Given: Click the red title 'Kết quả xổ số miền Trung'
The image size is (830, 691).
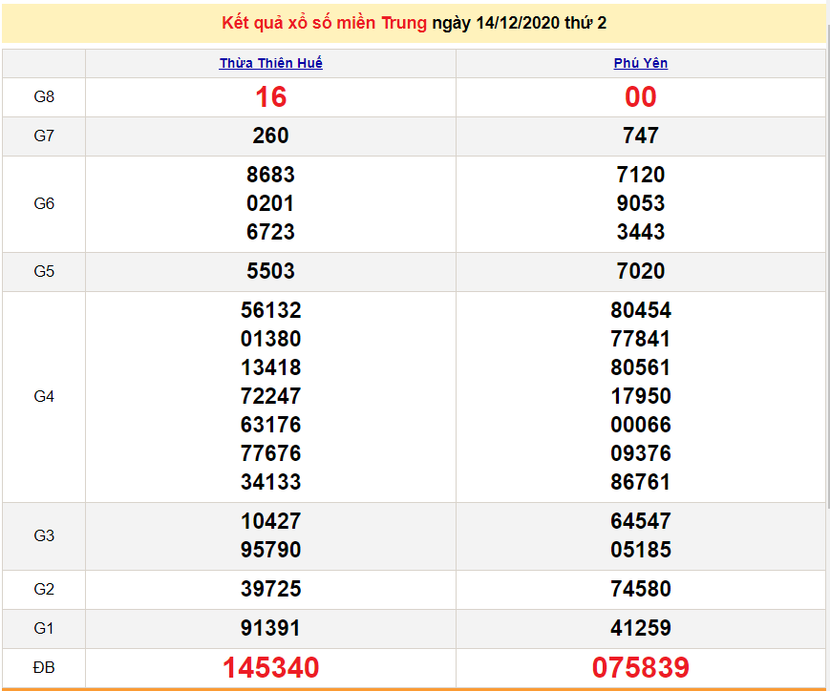Looking at the screenshot, I should 324,23.
